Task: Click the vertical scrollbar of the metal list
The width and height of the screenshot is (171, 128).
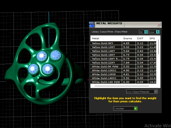Action: (159, 47)
